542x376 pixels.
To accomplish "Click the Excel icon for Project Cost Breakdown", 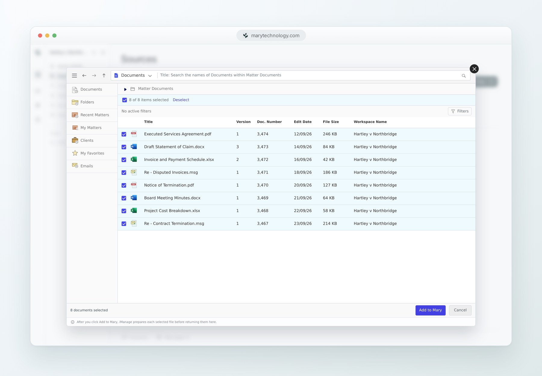I will (134, 211).
